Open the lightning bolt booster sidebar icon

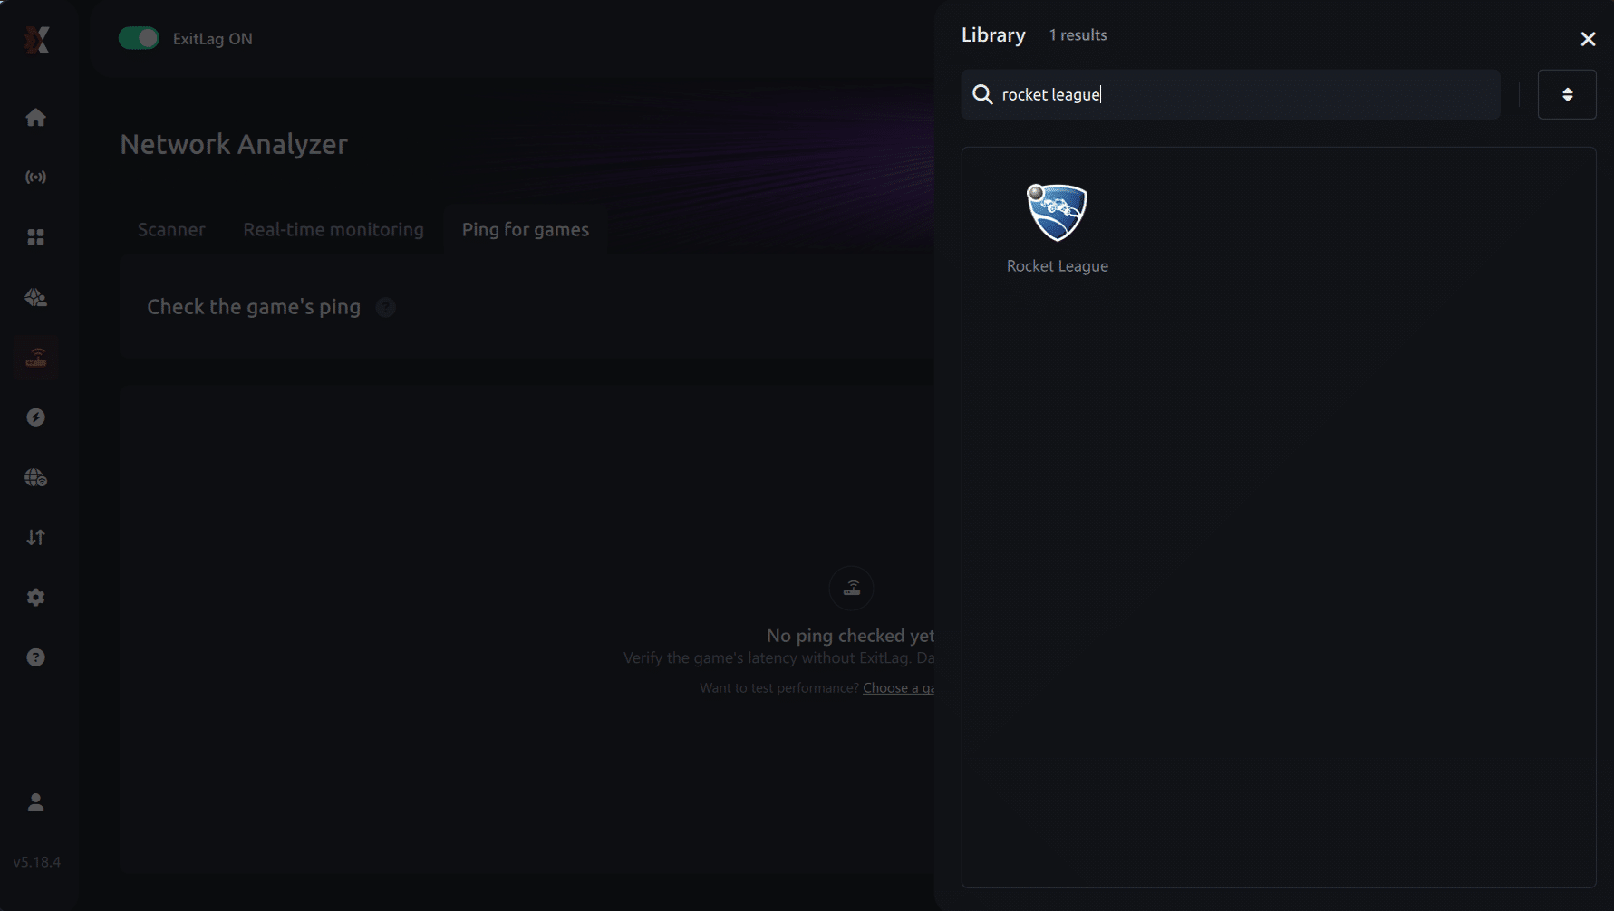(x=36, y=417)
